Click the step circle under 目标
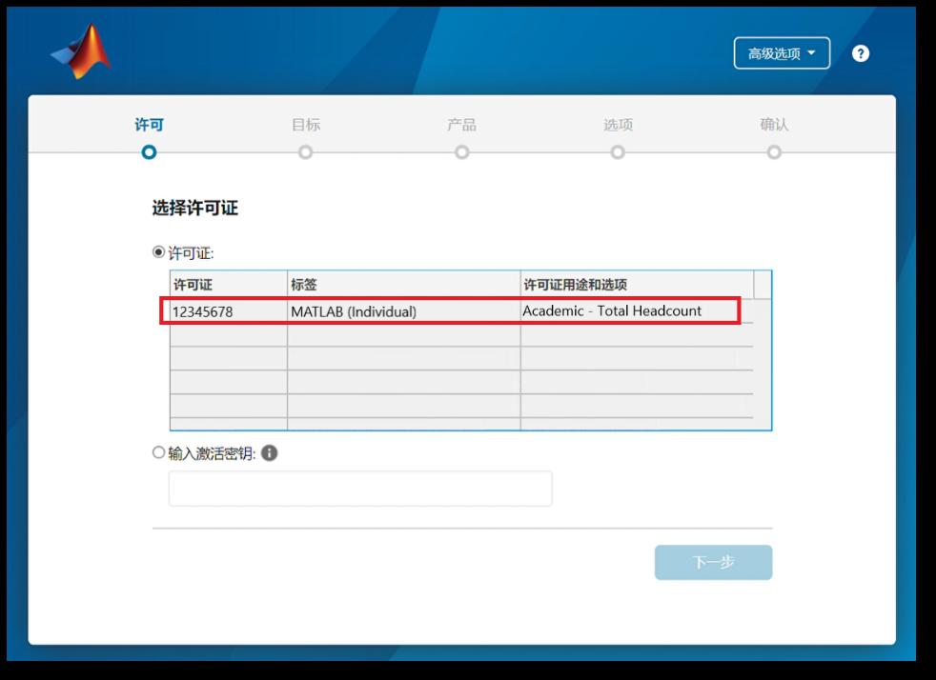 point(305,152)
